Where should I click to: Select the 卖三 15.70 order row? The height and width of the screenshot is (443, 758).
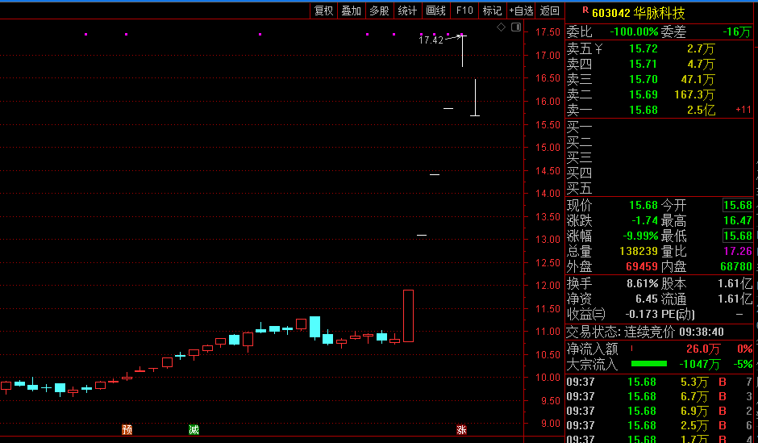[x=660, y=79]
